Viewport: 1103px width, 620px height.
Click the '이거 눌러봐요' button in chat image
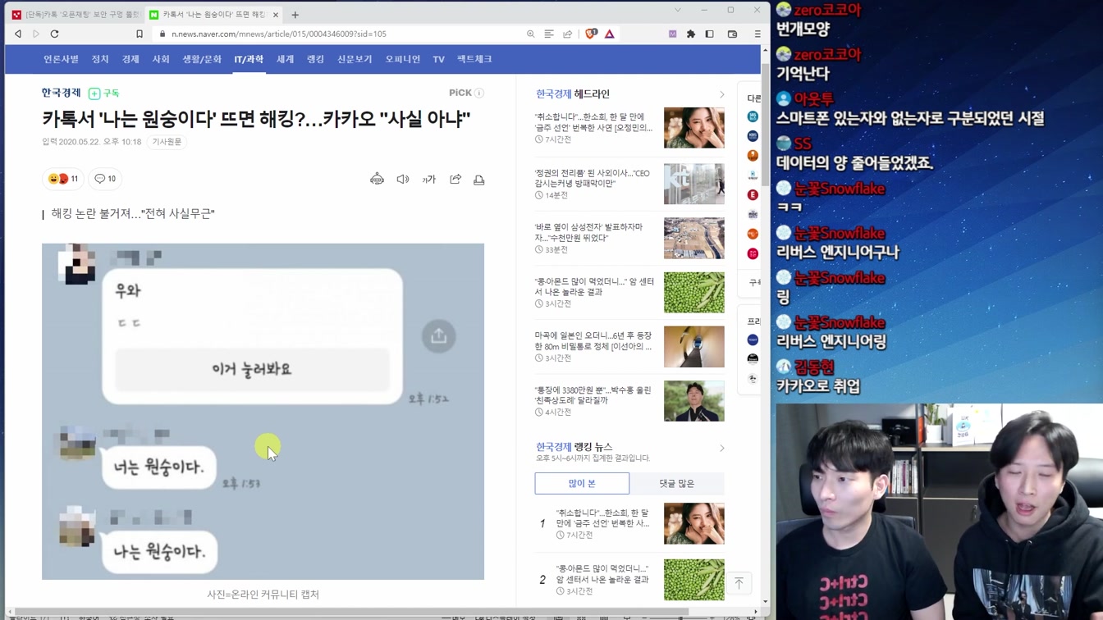(252, 370)
